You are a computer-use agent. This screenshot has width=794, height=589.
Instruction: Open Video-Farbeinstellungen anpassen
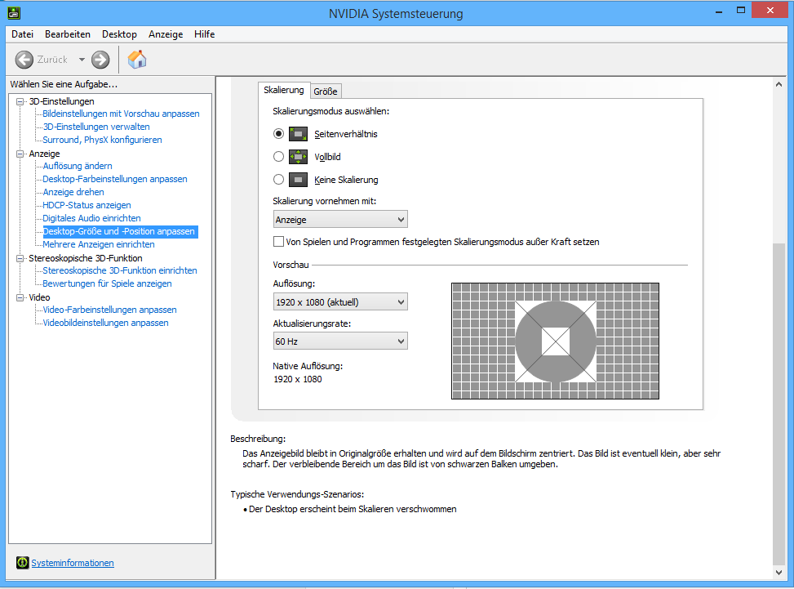tap(110, 310)
